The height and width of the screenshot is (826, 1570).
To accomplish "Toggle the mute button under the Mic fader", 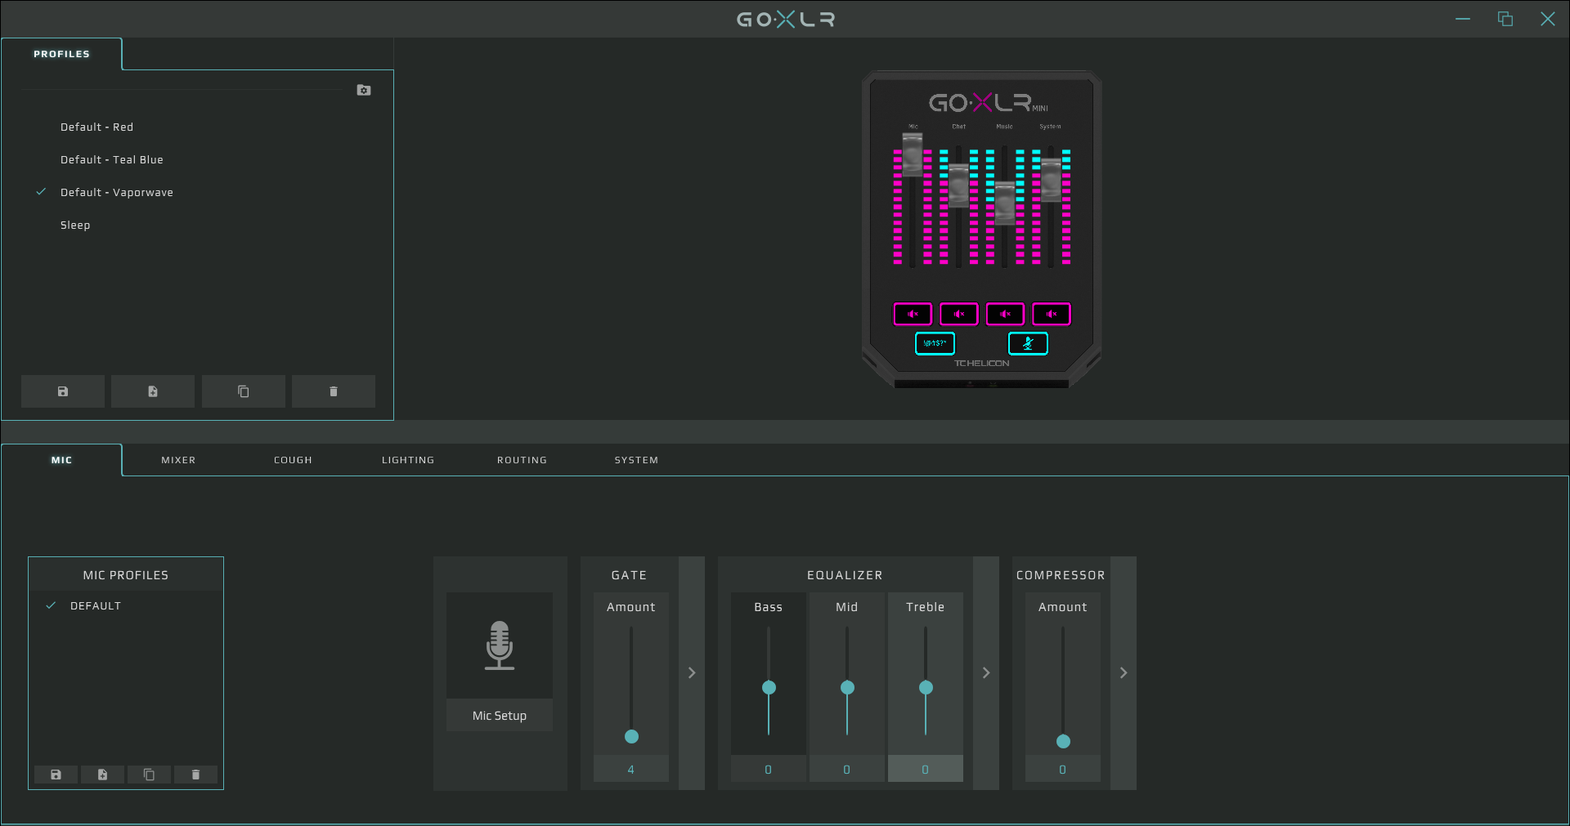I will tap(913, 314).
